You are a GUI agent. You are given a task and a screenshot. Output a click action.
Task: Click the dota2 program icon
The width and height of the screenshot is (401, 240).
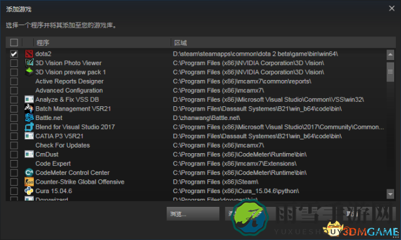click(29, 54)
